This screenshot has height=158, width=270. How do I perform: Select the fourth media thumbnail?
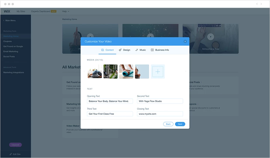tap(142, 72)
